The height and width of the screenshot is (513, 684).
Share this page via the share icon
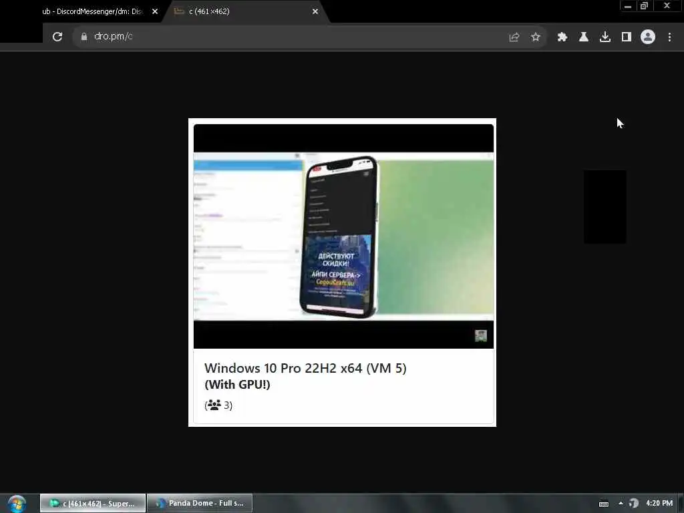point(514,37)
